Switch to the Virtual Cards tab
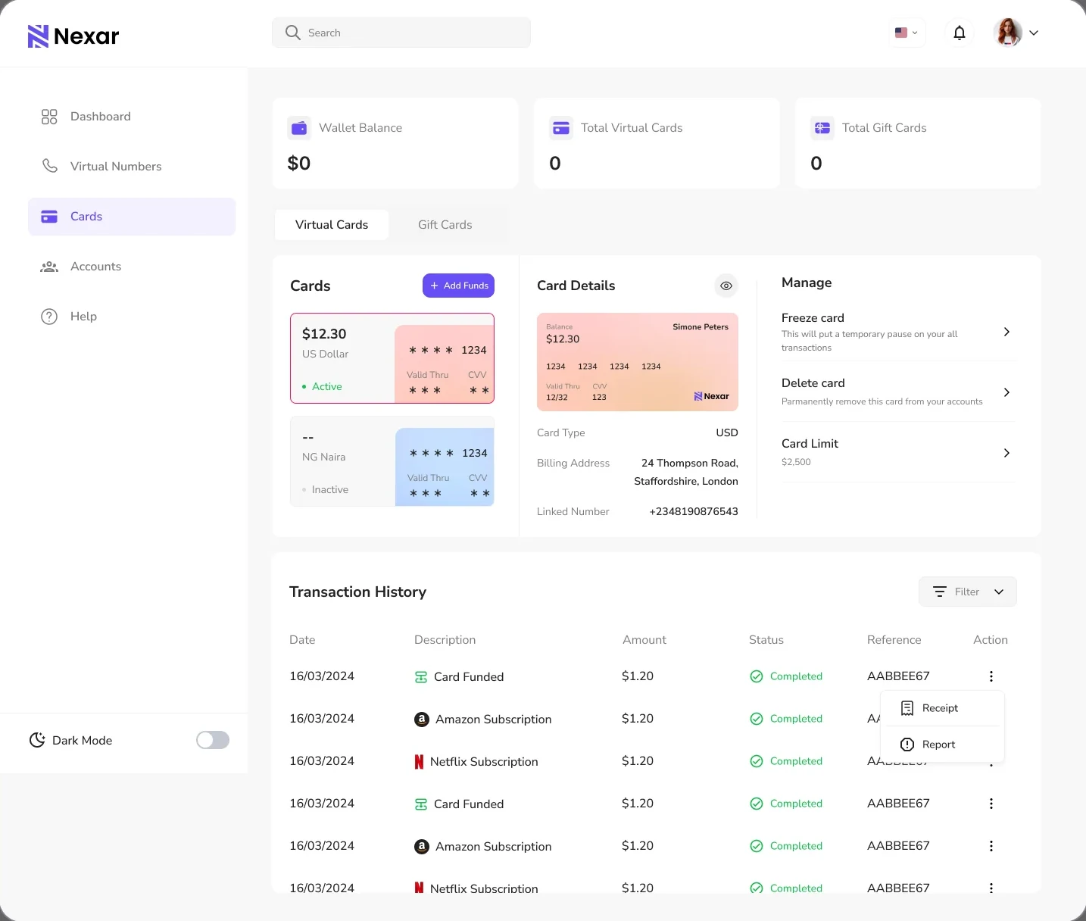 pyautogui.click(x=332, y=225)
